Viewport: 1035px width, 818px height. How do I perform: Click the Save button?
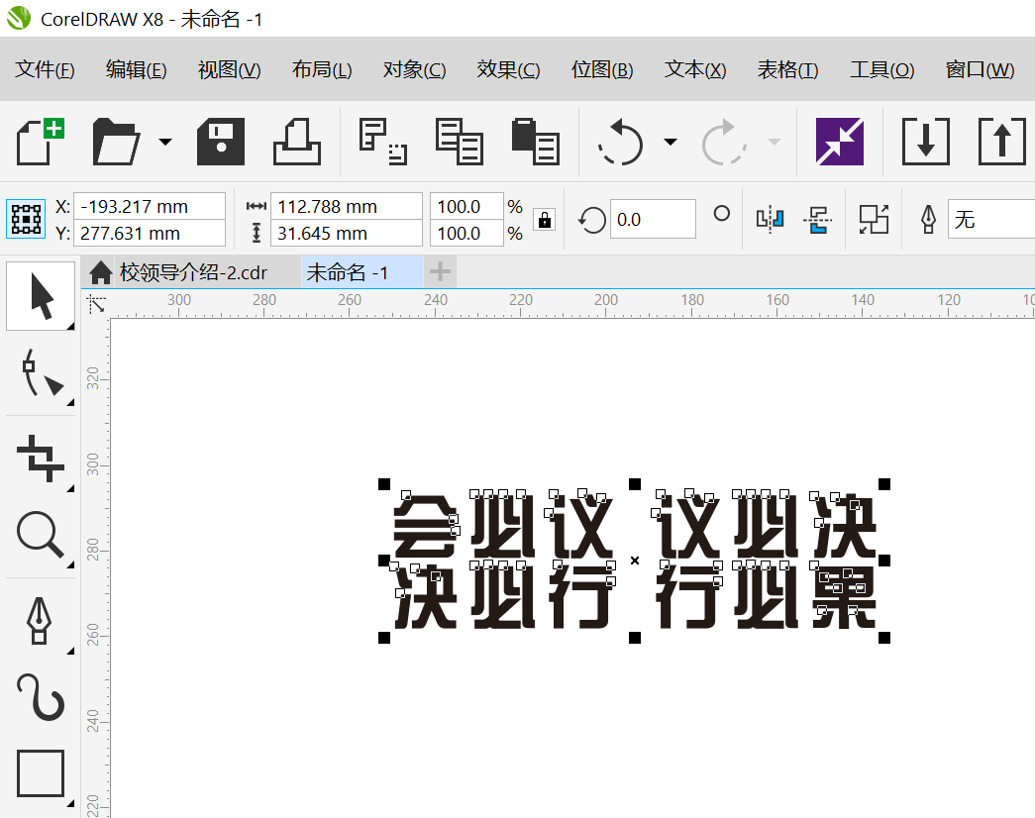(x=220, y=142)
